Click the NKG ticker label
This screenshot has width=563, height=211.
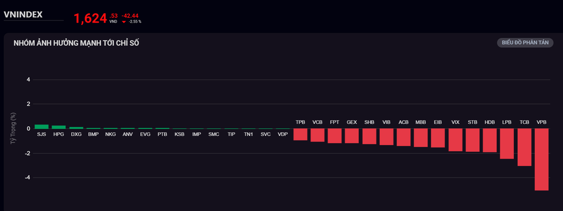(110, 135)
